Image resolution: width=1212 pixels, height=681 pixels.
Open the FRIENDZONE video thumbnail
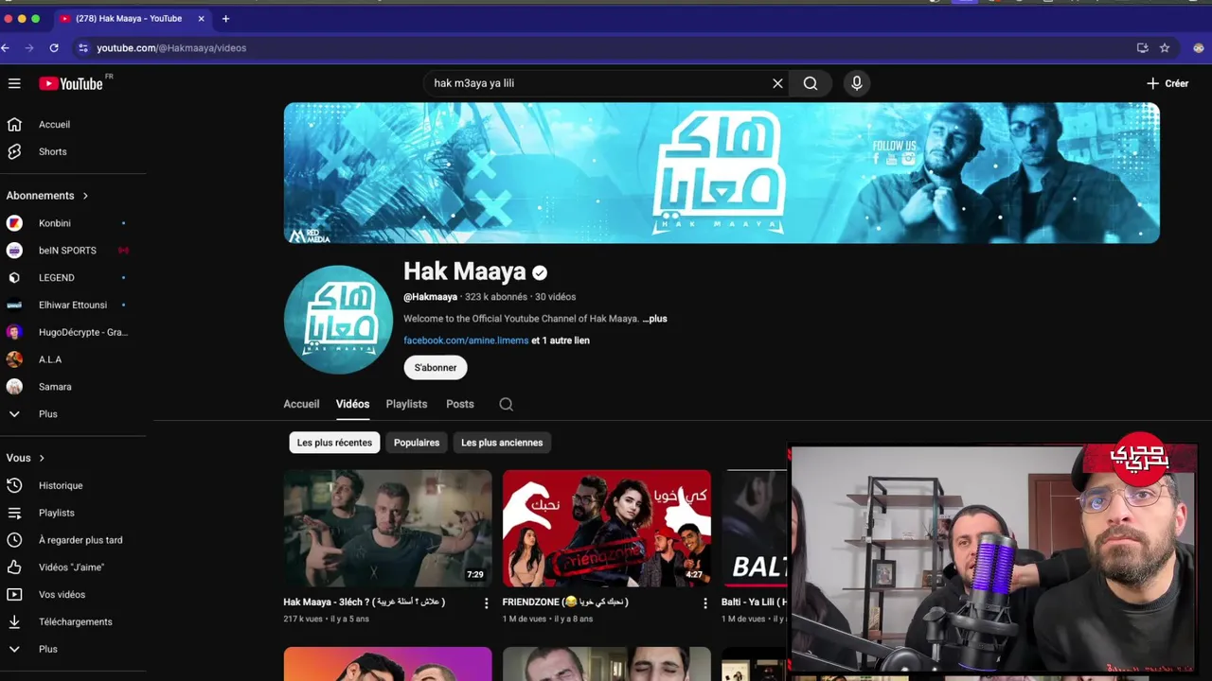click(x=607, y=528)
